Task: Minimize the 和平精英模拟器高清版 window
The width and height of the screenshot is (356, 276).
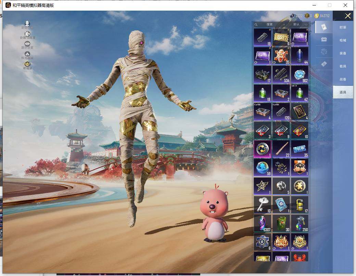Action: click(x=315, y=5)
